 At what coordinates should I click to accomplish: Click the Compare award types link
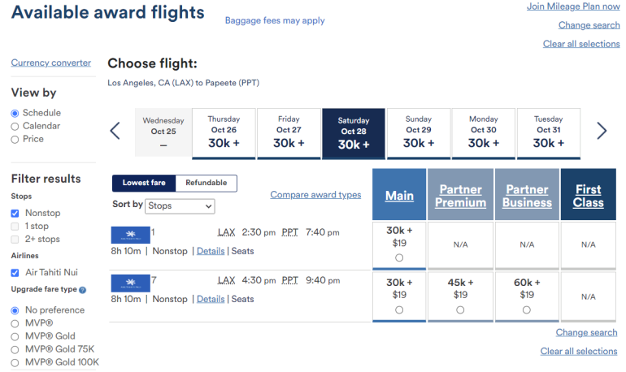coord(315,195)
